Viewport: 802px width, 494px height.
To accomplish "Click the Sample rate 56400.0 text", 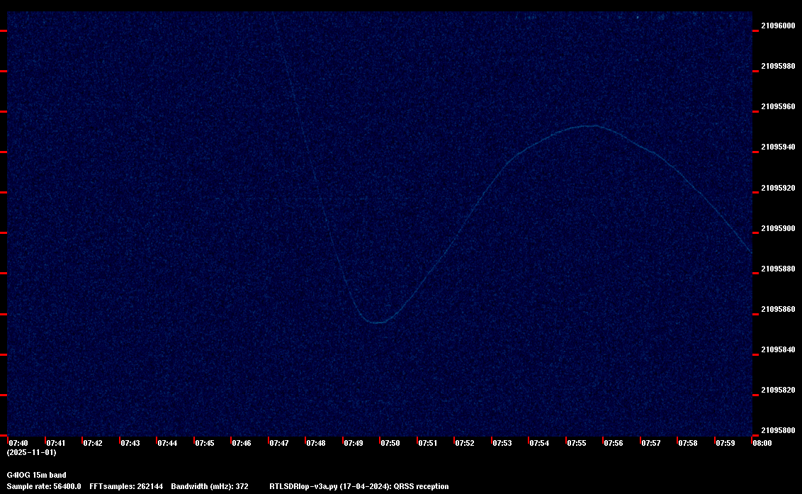I will point(43,487).
